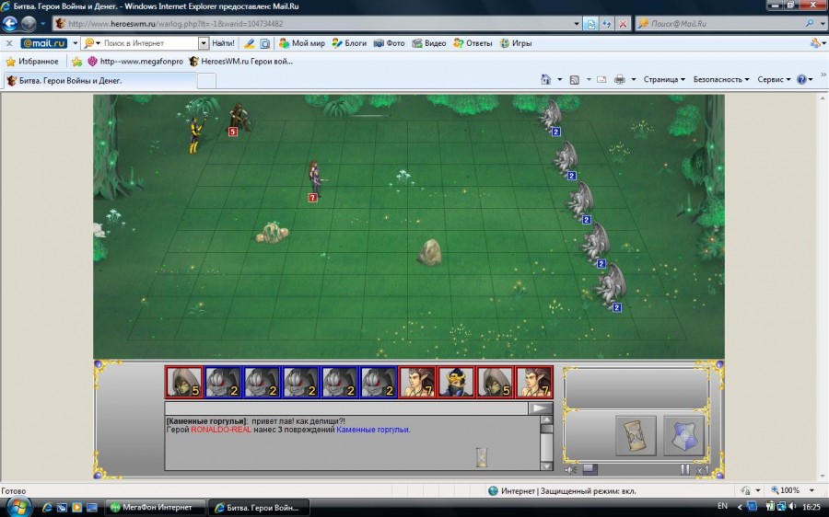Go back with browser Back button
The width and height of the screenshot is (829, 517).
click(x=9, y=24)
